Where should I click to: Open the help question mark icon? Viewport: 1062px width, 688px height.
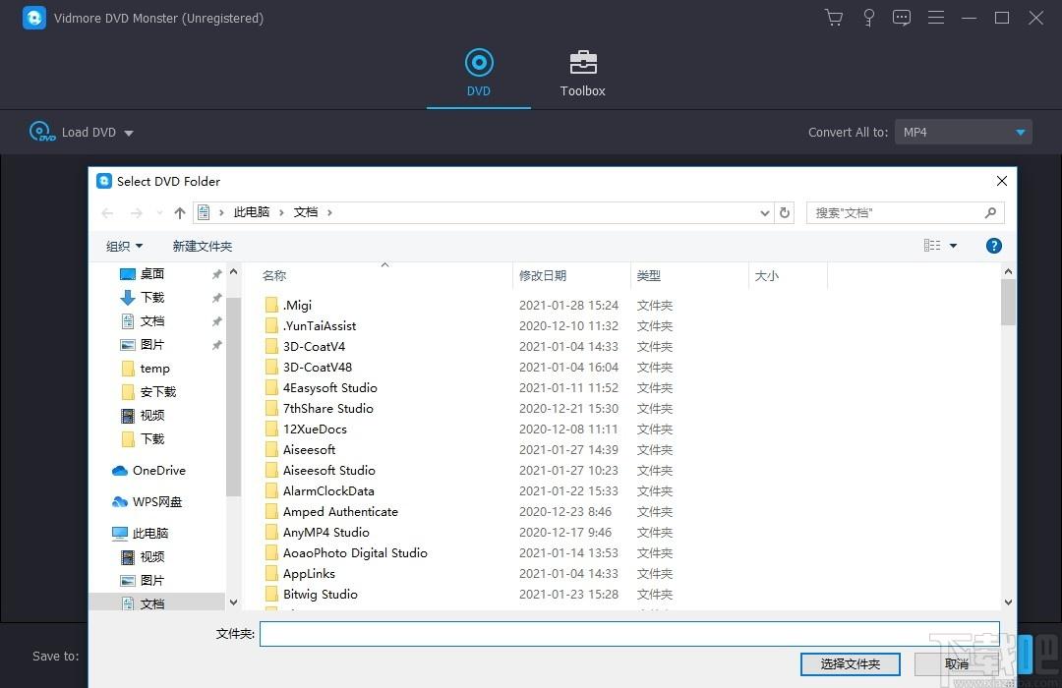tap(993, 246)
